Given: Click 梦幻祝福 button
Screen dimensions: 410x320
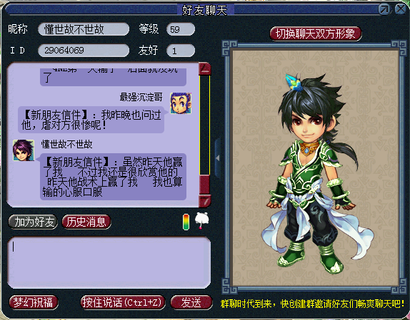Looking at the screenshot, I should (34, 302).
